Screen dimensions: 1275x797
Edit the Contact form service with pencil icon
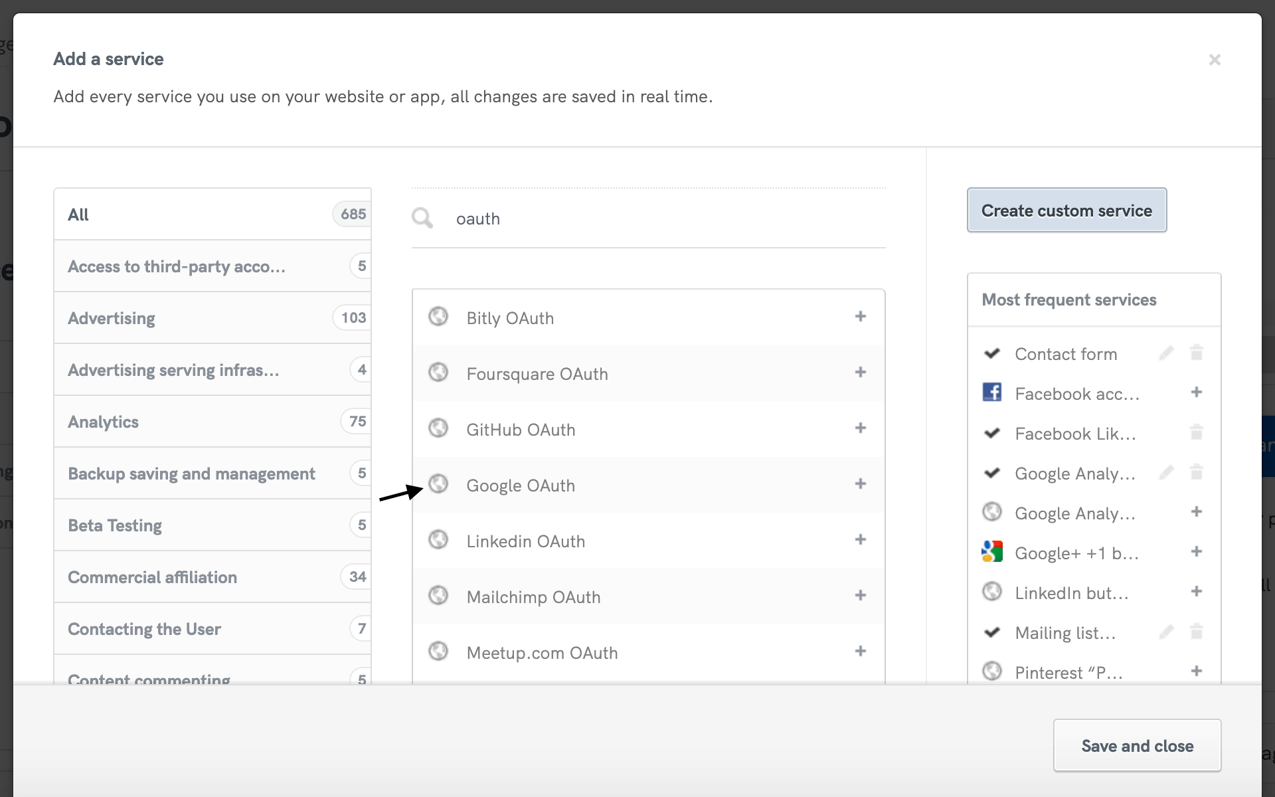1167,353
